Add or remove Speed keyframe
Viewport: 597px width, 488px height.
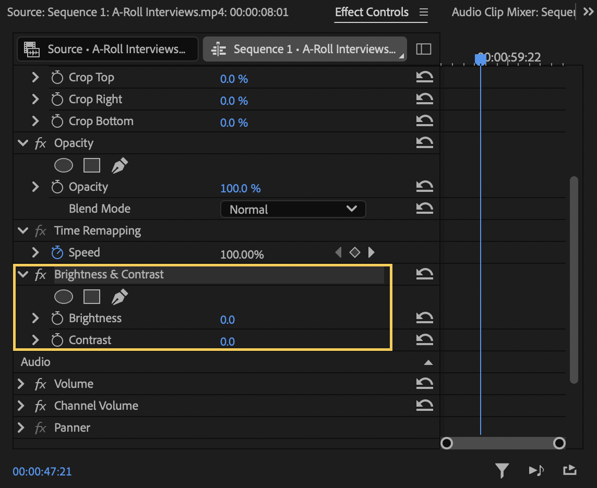click(355, 252)
